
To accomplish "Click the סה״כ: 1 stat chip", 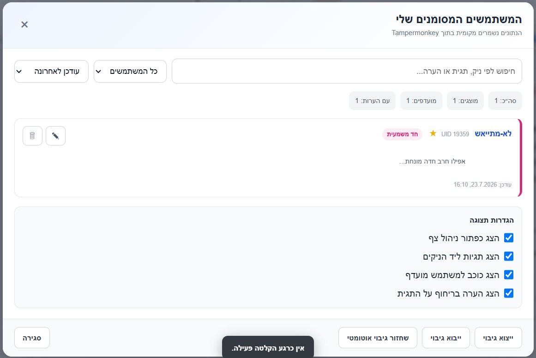I will point(505,101).
